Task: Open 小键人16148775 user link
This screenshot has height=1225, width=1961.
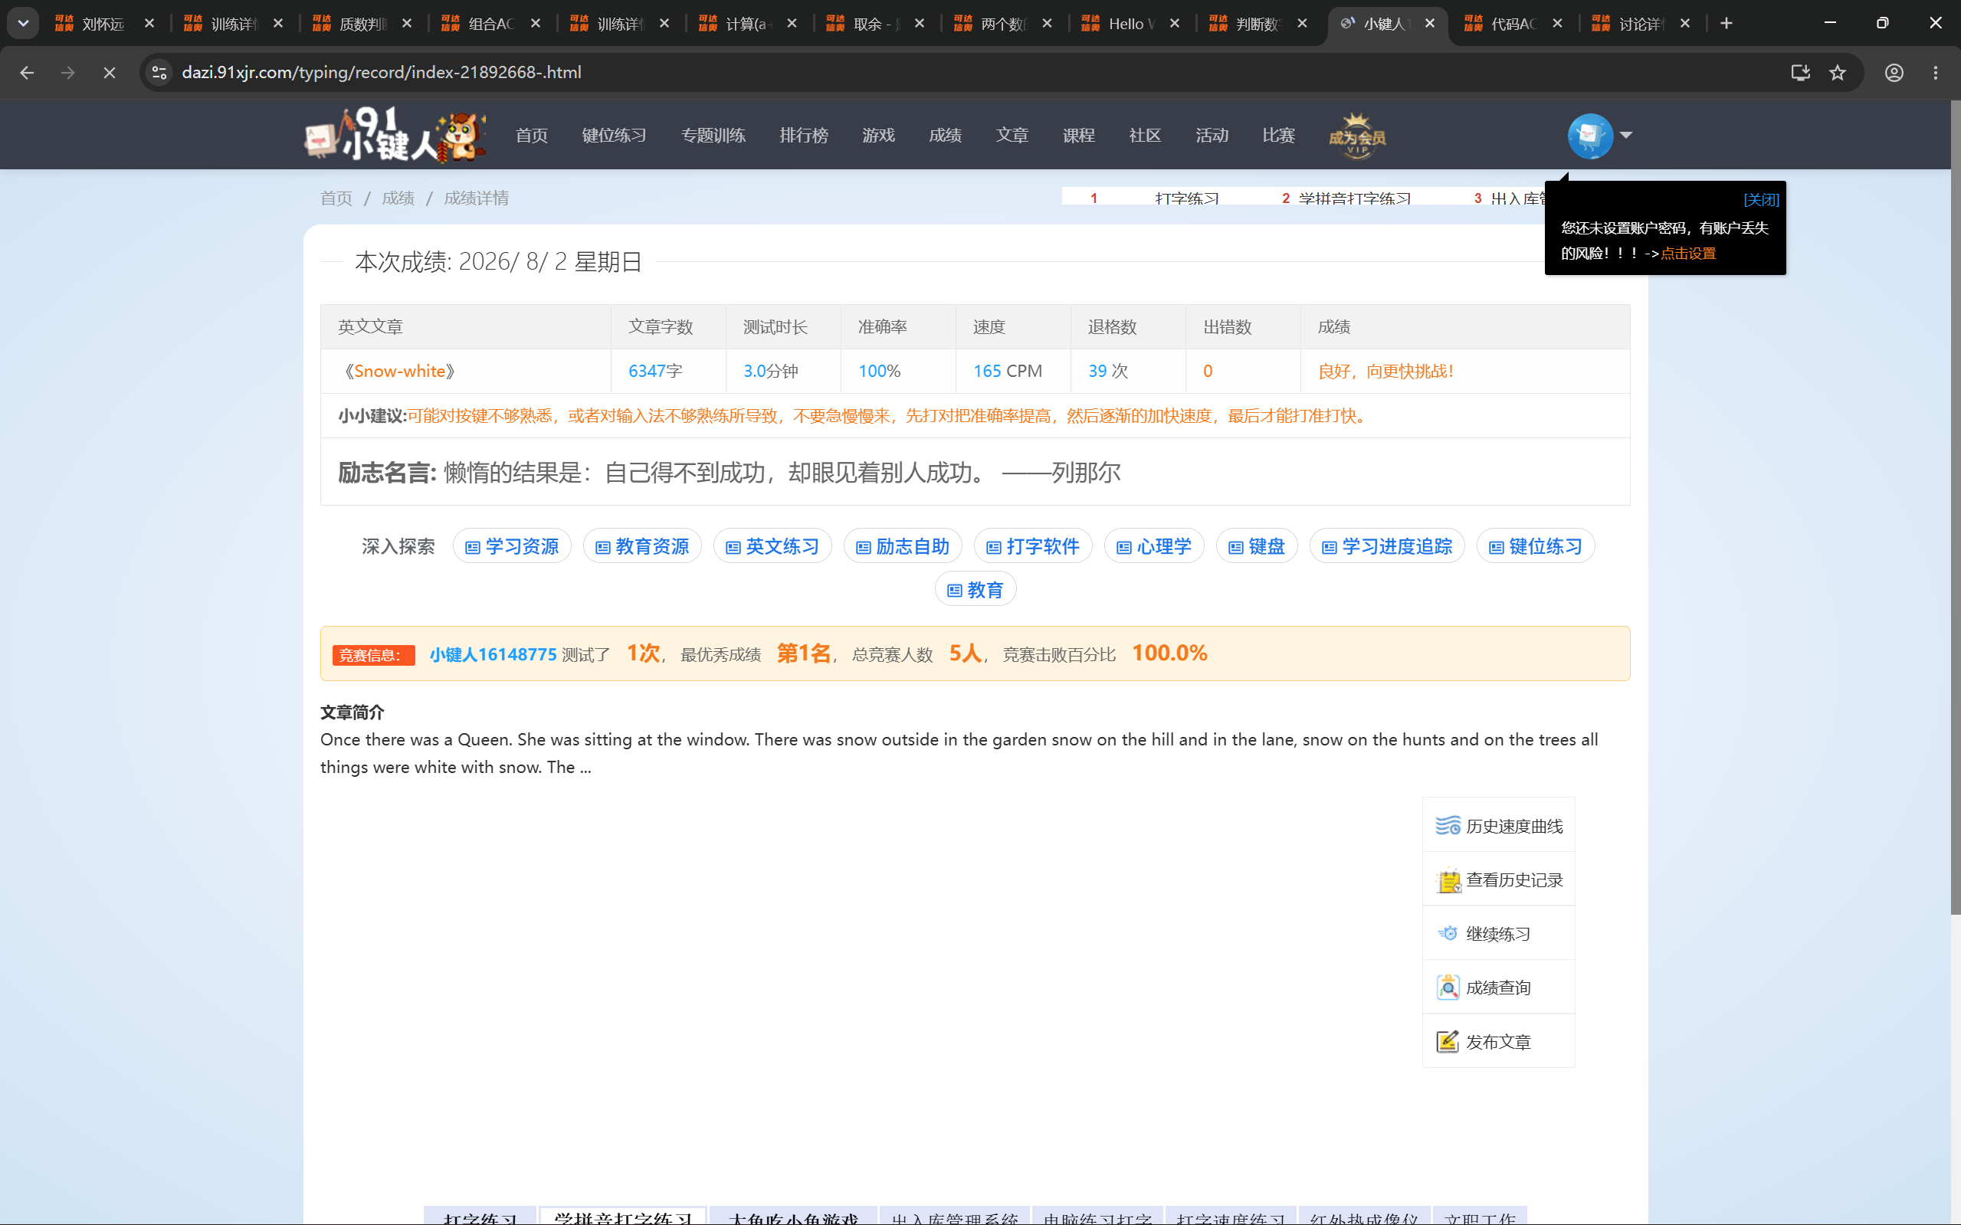Action: 493,653
